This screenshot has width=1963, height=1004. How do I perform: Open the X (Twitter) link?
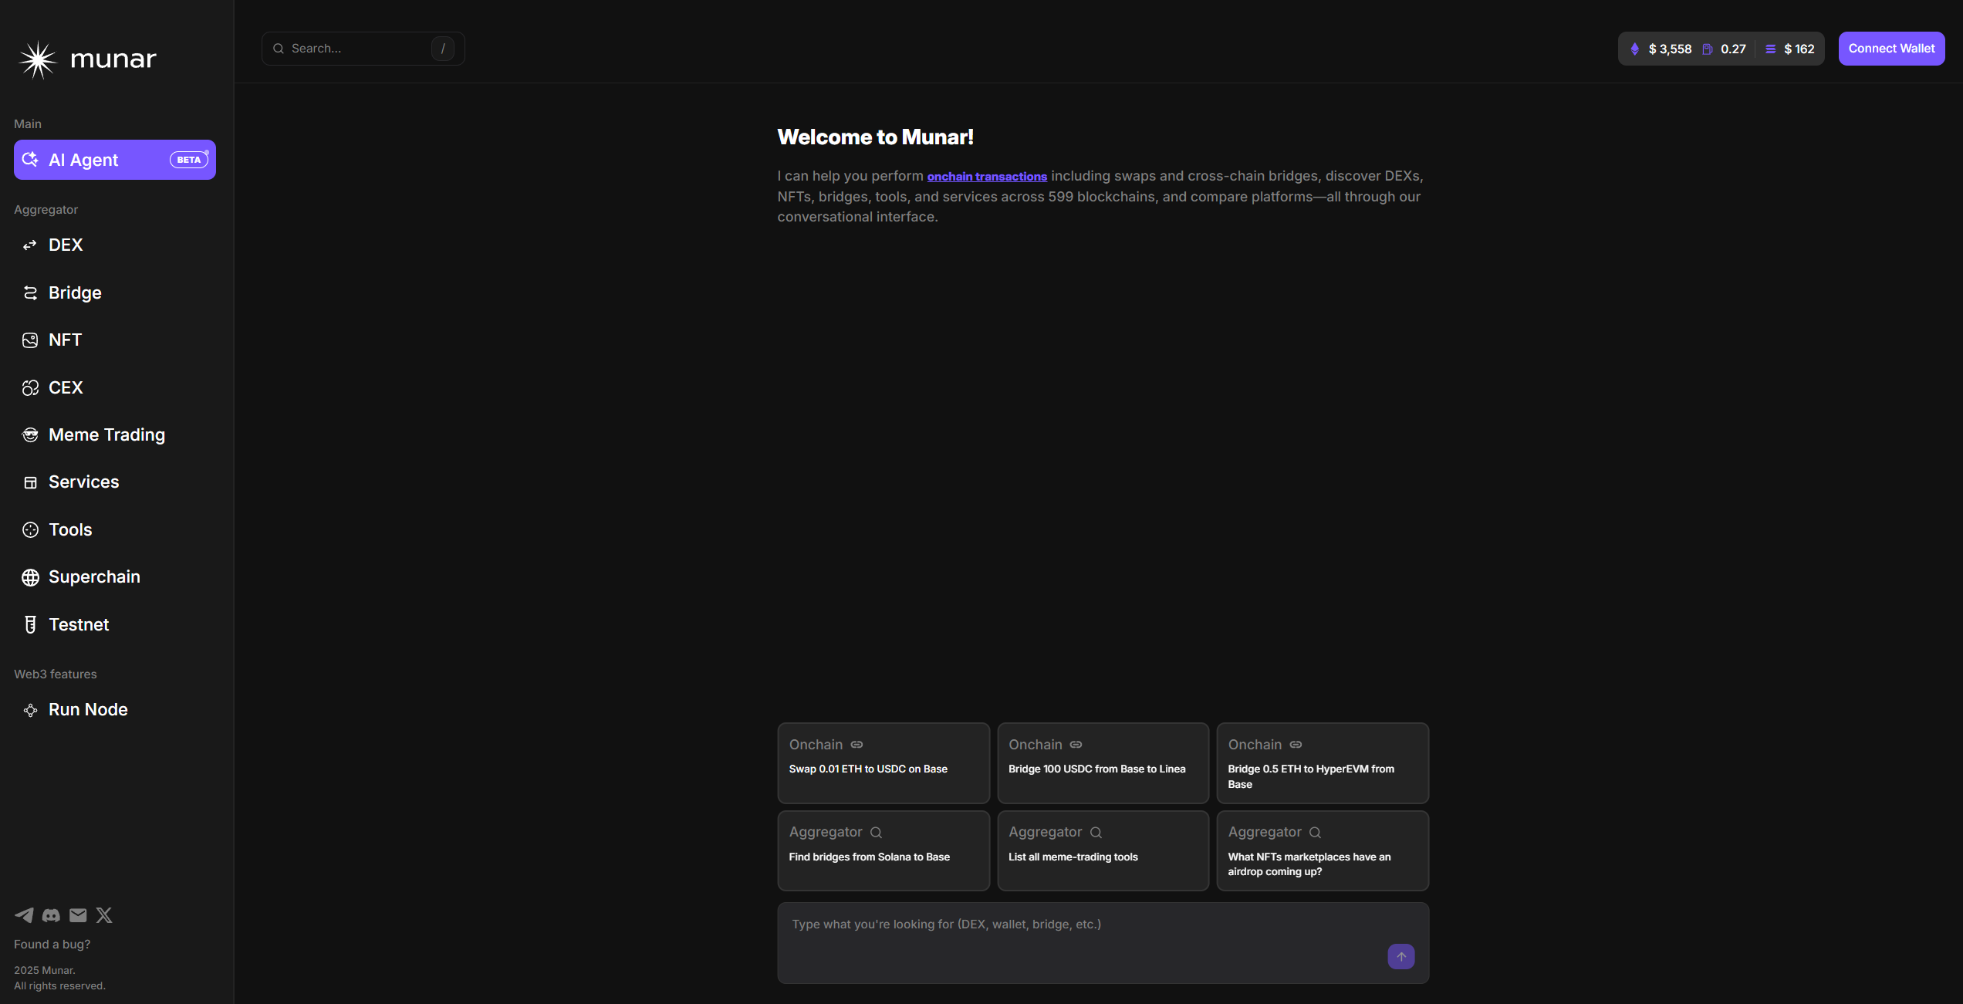click(104, 915)
